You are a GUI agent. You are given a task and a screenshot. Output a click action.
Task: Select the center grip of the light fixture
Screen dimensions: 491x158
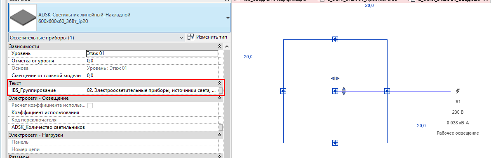tap(335, 91)
